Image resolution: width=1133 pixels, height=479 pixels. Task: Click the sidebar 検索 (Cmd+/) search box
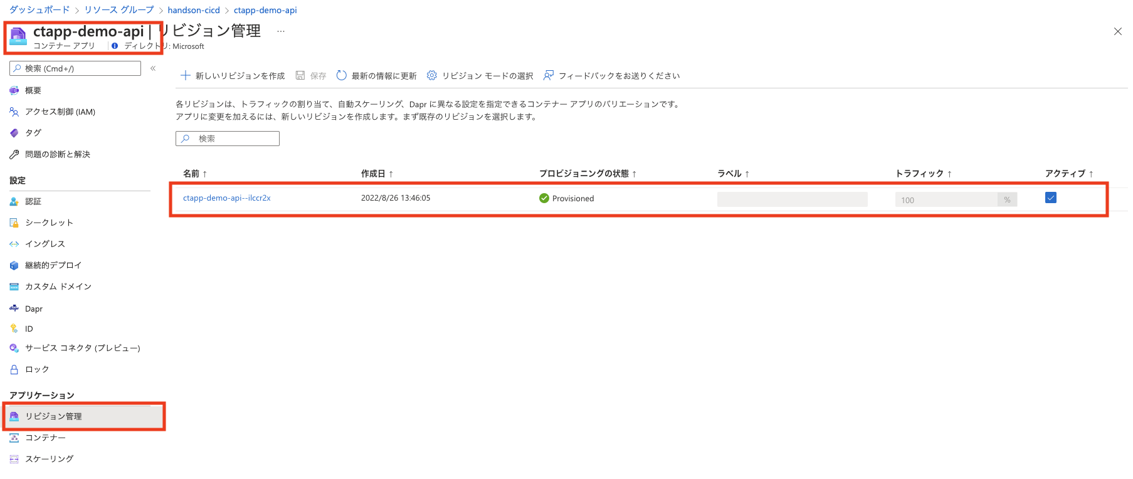pos(75,68)
